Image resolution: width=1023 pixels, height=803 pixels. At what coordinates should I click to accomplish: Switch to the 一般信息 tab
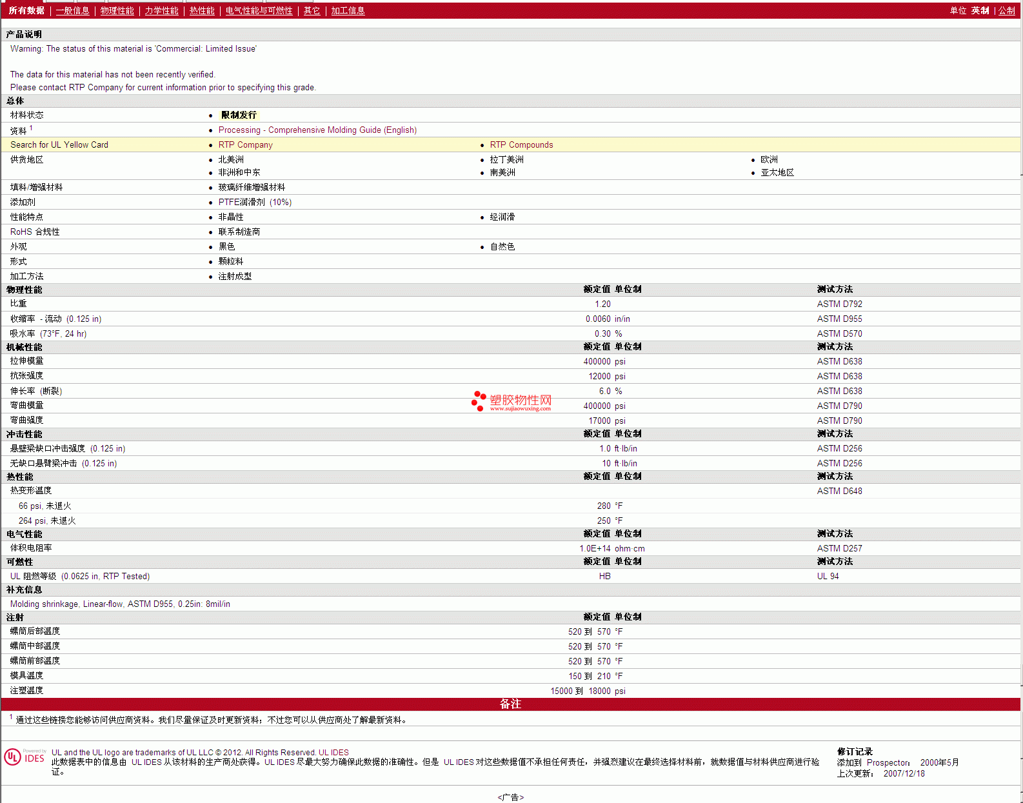pos(72,11)
